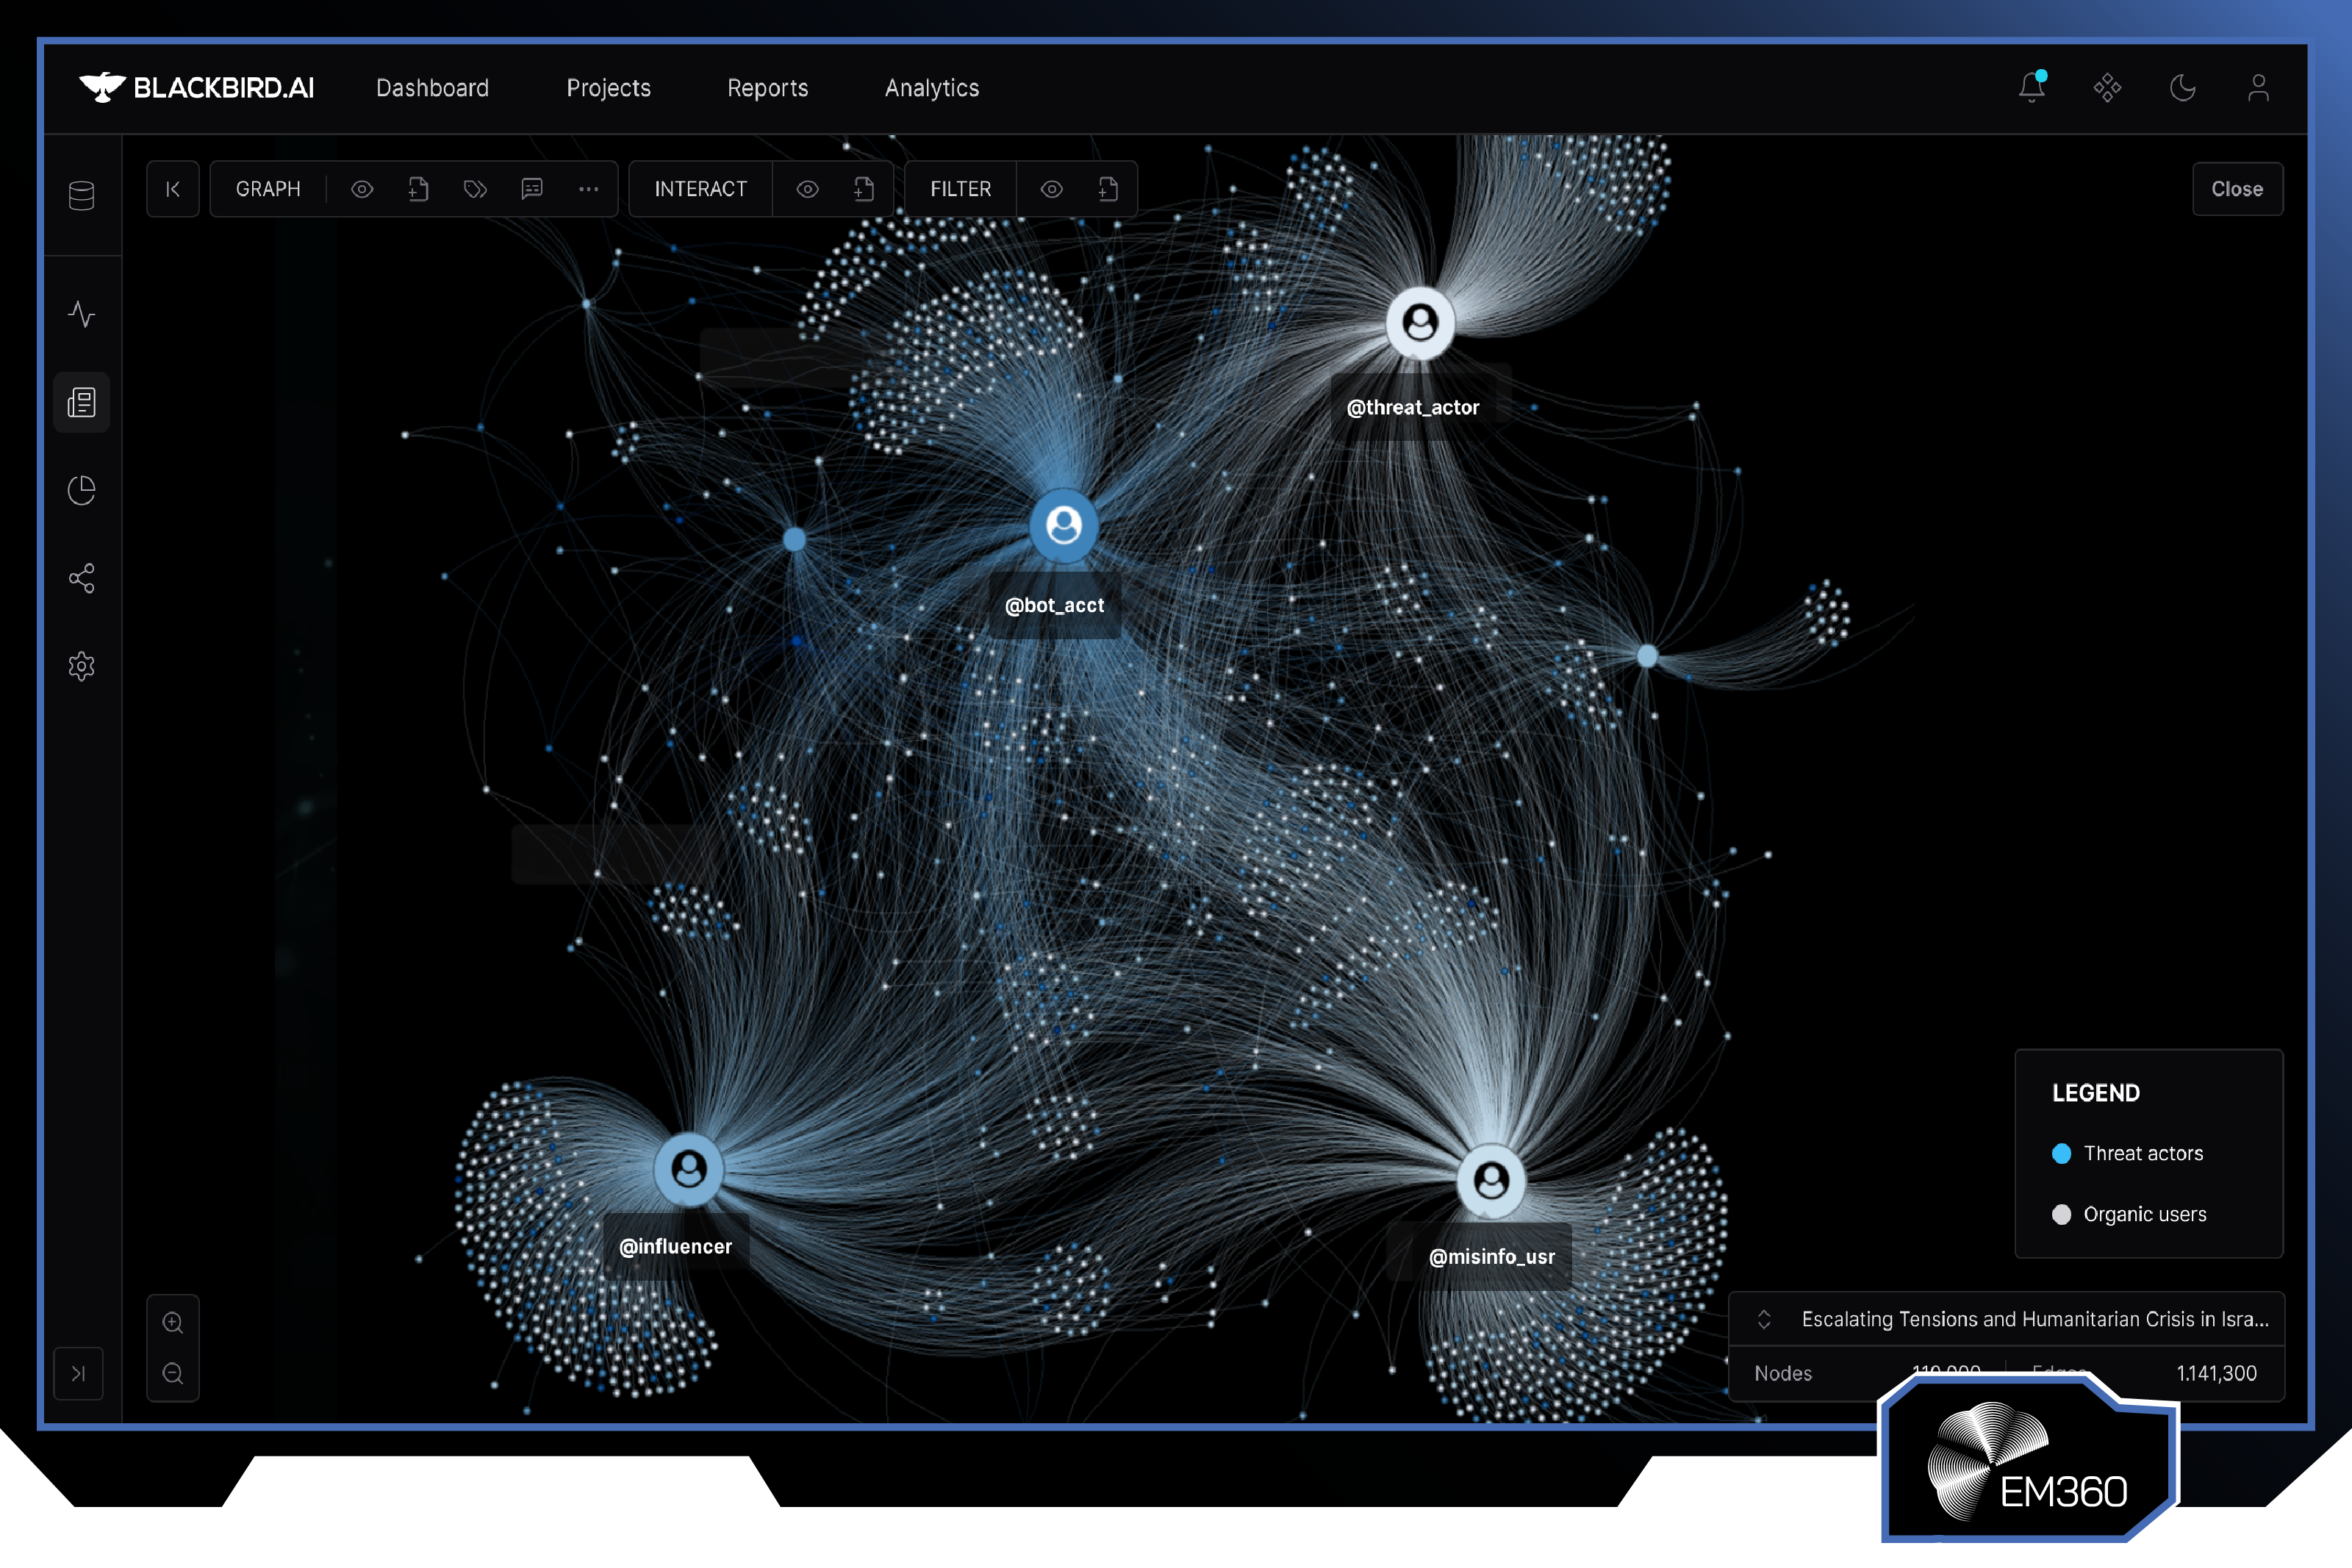This screenshot has height=1568, width=2352.
Task: Click Threat actors blue legend swatch
Action: tap(2062, 1153)
